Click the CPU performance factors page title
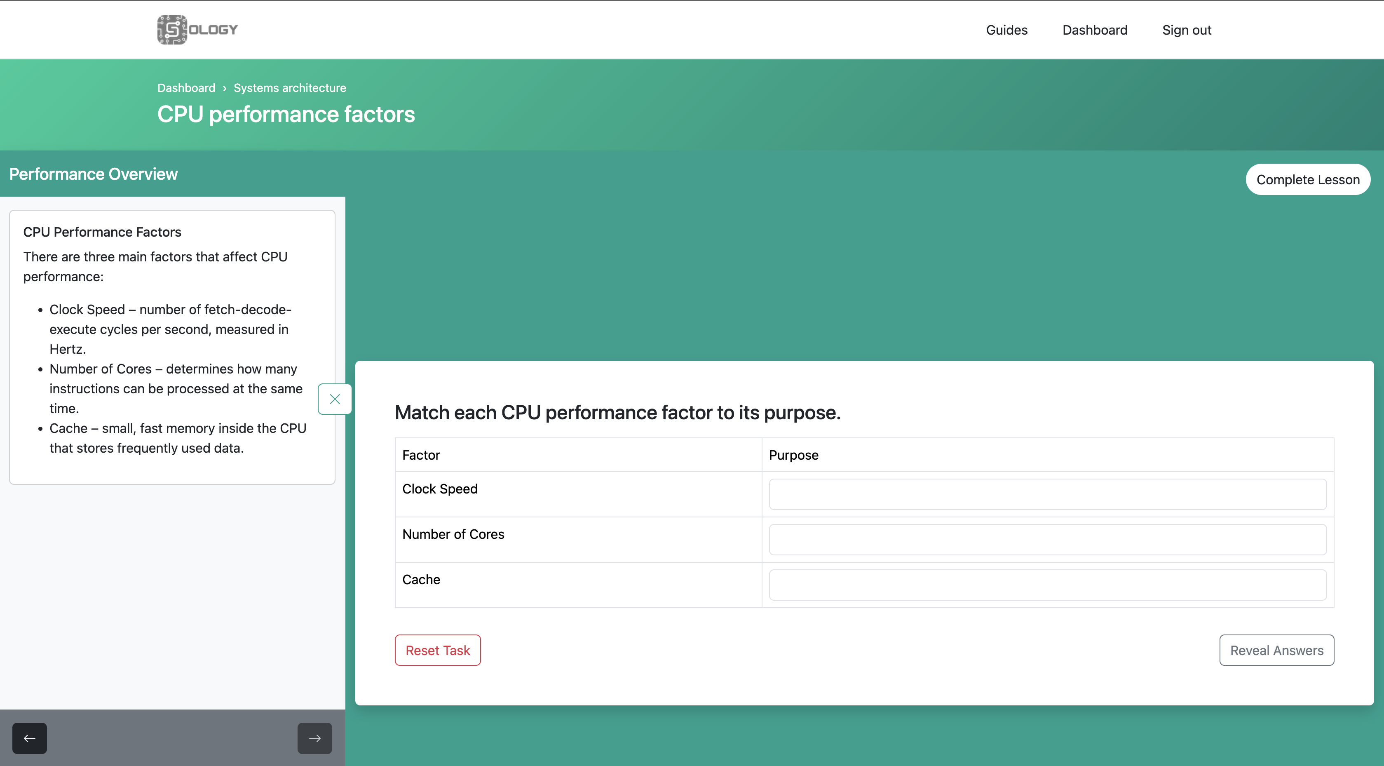 tap(286, 114)
